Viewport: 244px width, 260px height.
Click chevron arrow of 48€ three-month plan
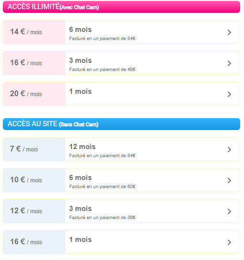229,63
